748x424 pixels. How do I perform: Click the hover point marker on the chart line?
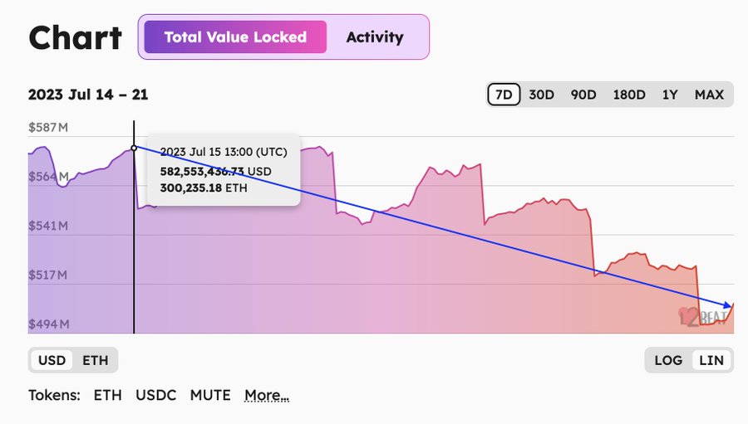point(134,149)
